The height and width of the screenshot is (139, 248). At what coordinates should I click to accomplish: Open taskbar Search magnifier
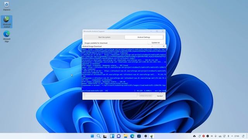pos(98,136)
